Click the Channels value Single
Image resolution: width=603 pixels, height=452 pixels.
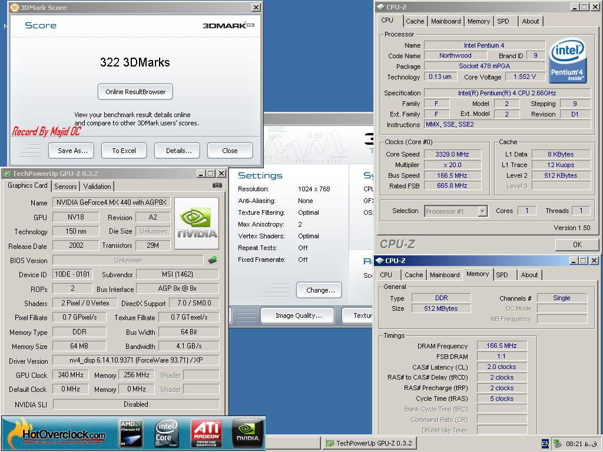point(561,298)
